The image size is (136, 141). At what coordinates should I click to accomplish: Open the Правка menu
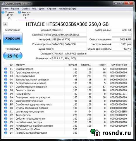(x=15, y=9)
